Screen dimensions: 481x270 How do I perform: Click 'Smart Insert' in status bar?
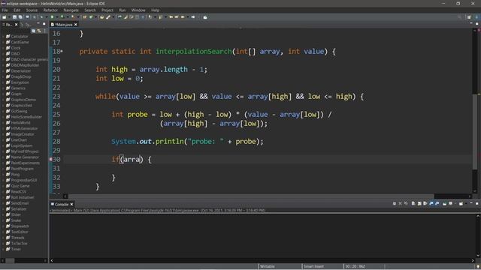[313, 266]
